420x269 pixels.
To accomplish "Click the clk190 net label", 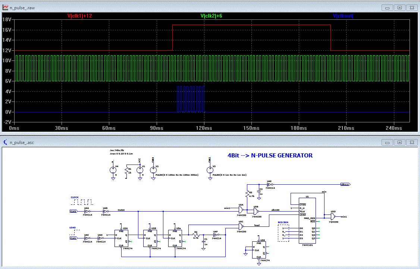I will [275, 210].
